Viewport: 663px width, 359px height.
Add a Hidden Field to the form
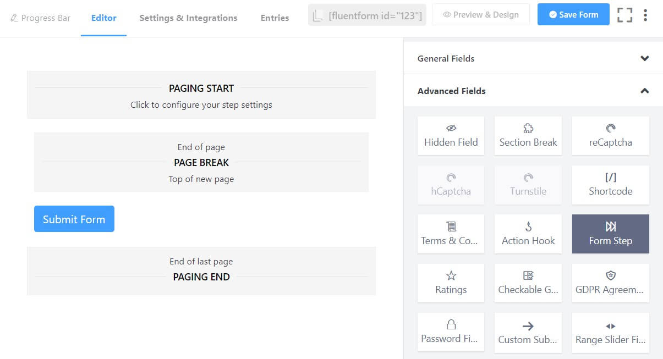click(451, 136)
